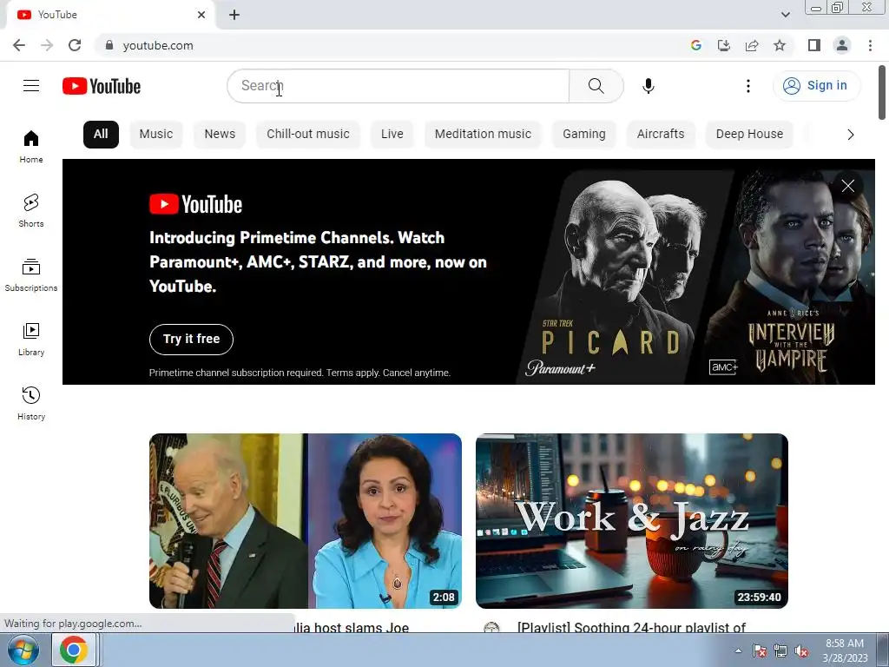The image size is (889, 667).
Task: Toggle the Chrome side panel icon
Action: click(x=814, y=45)
